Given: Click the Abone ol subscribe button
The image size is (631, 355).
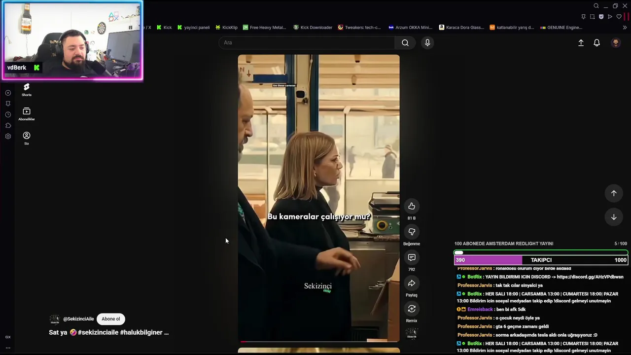Looking at the screenshot, I should click(110, 319).
